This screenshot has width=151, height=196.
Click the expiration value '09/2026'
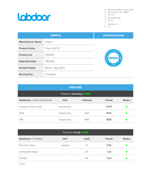pyautogui.click(x=50, y=61)
